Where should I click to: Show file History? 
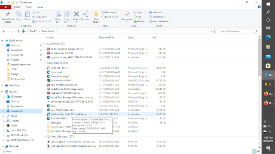point(139,21)
